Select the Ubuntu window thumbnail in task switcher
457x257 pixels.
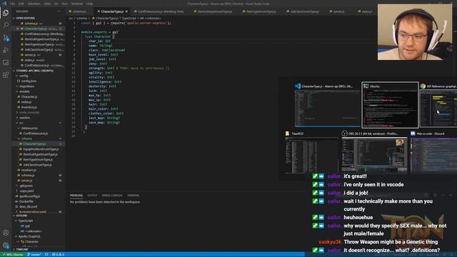[x=390, y=105]
